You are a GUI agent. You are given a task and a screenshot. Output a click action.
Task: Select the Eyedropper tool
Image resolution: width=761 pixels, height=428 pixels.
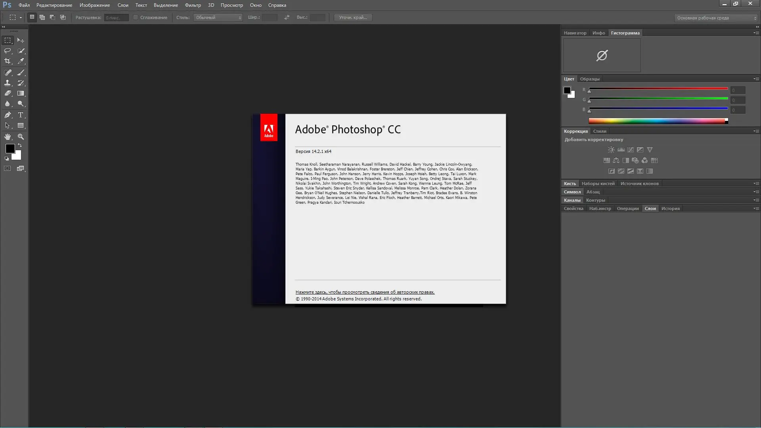tap(21, 61)
